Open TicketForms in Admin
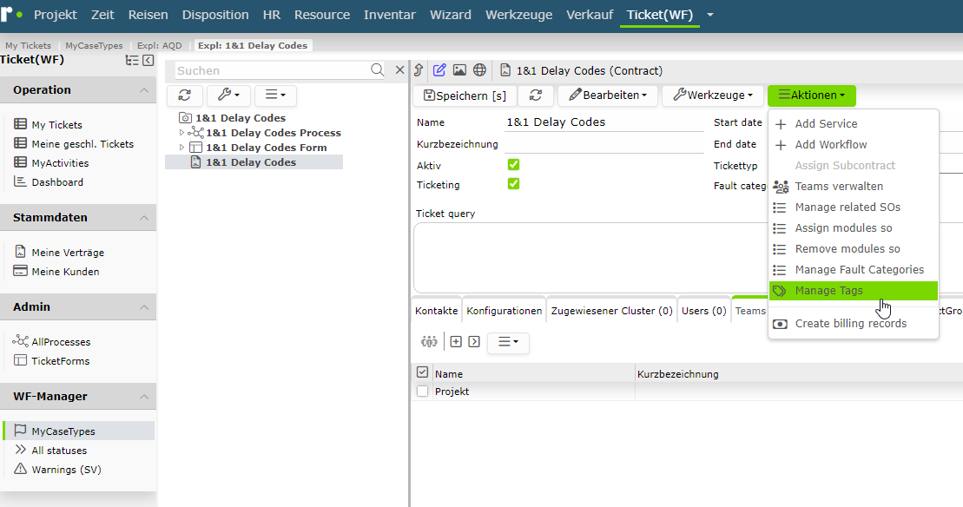The height and width of the screenshot is (507, 963). pos(60,361)
